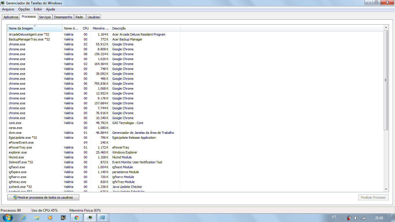395x222 pixels.
Task: Select the IAAnotif.exe *32 process
Action: point(94,162)
